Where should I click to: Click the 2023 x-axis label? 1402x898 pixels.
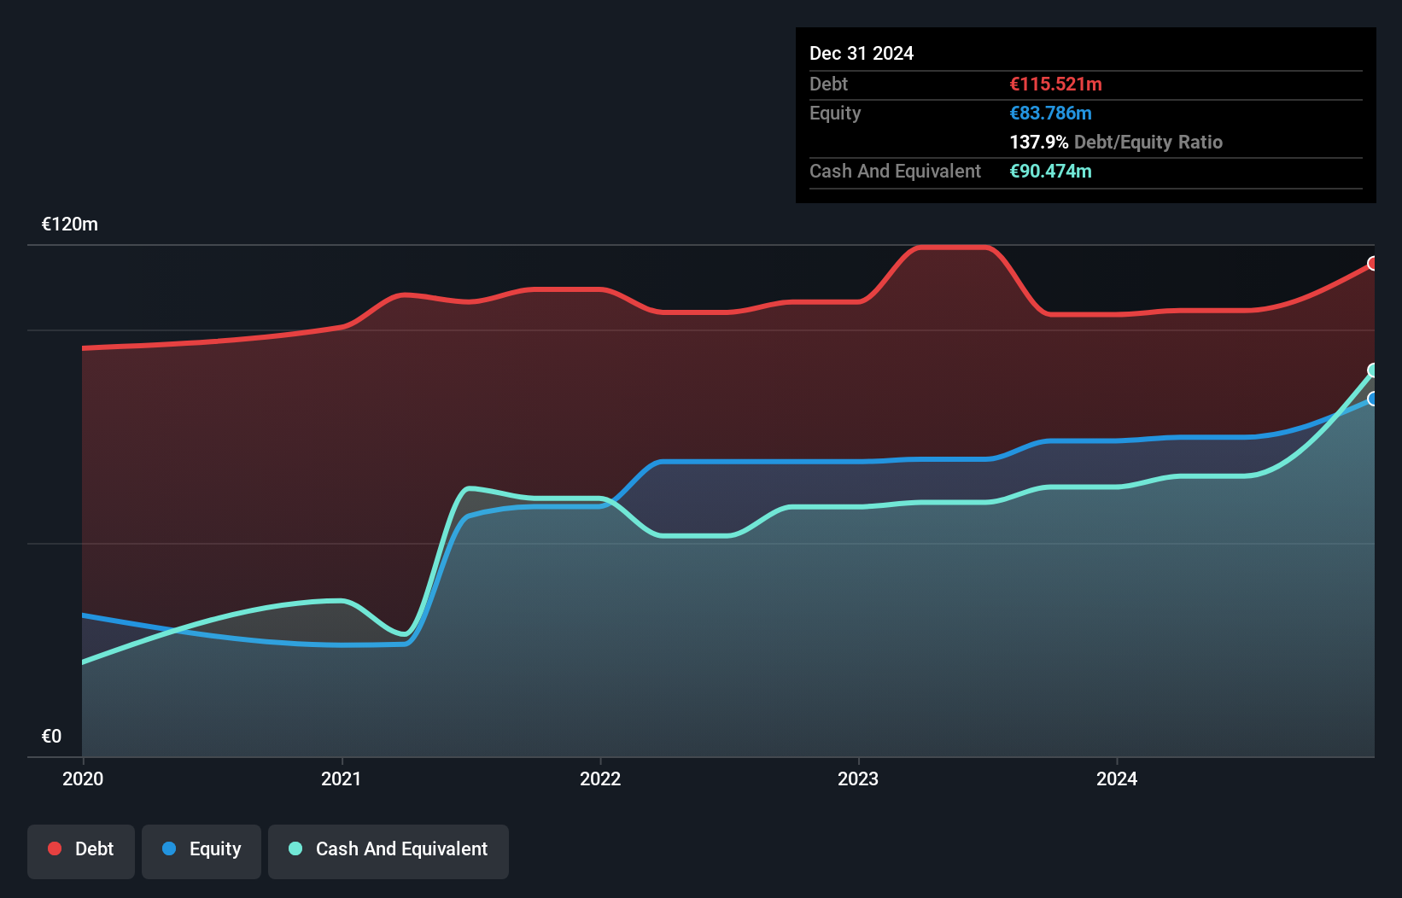pyautogui.click(x=858, y=778)
